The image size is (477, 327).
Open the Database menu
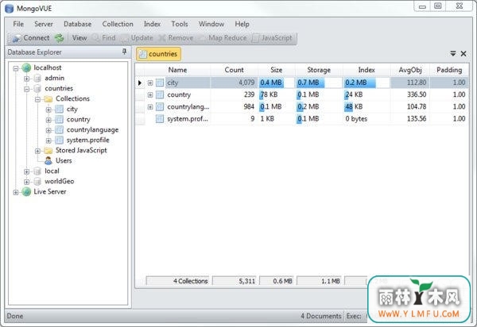point(78,24)
